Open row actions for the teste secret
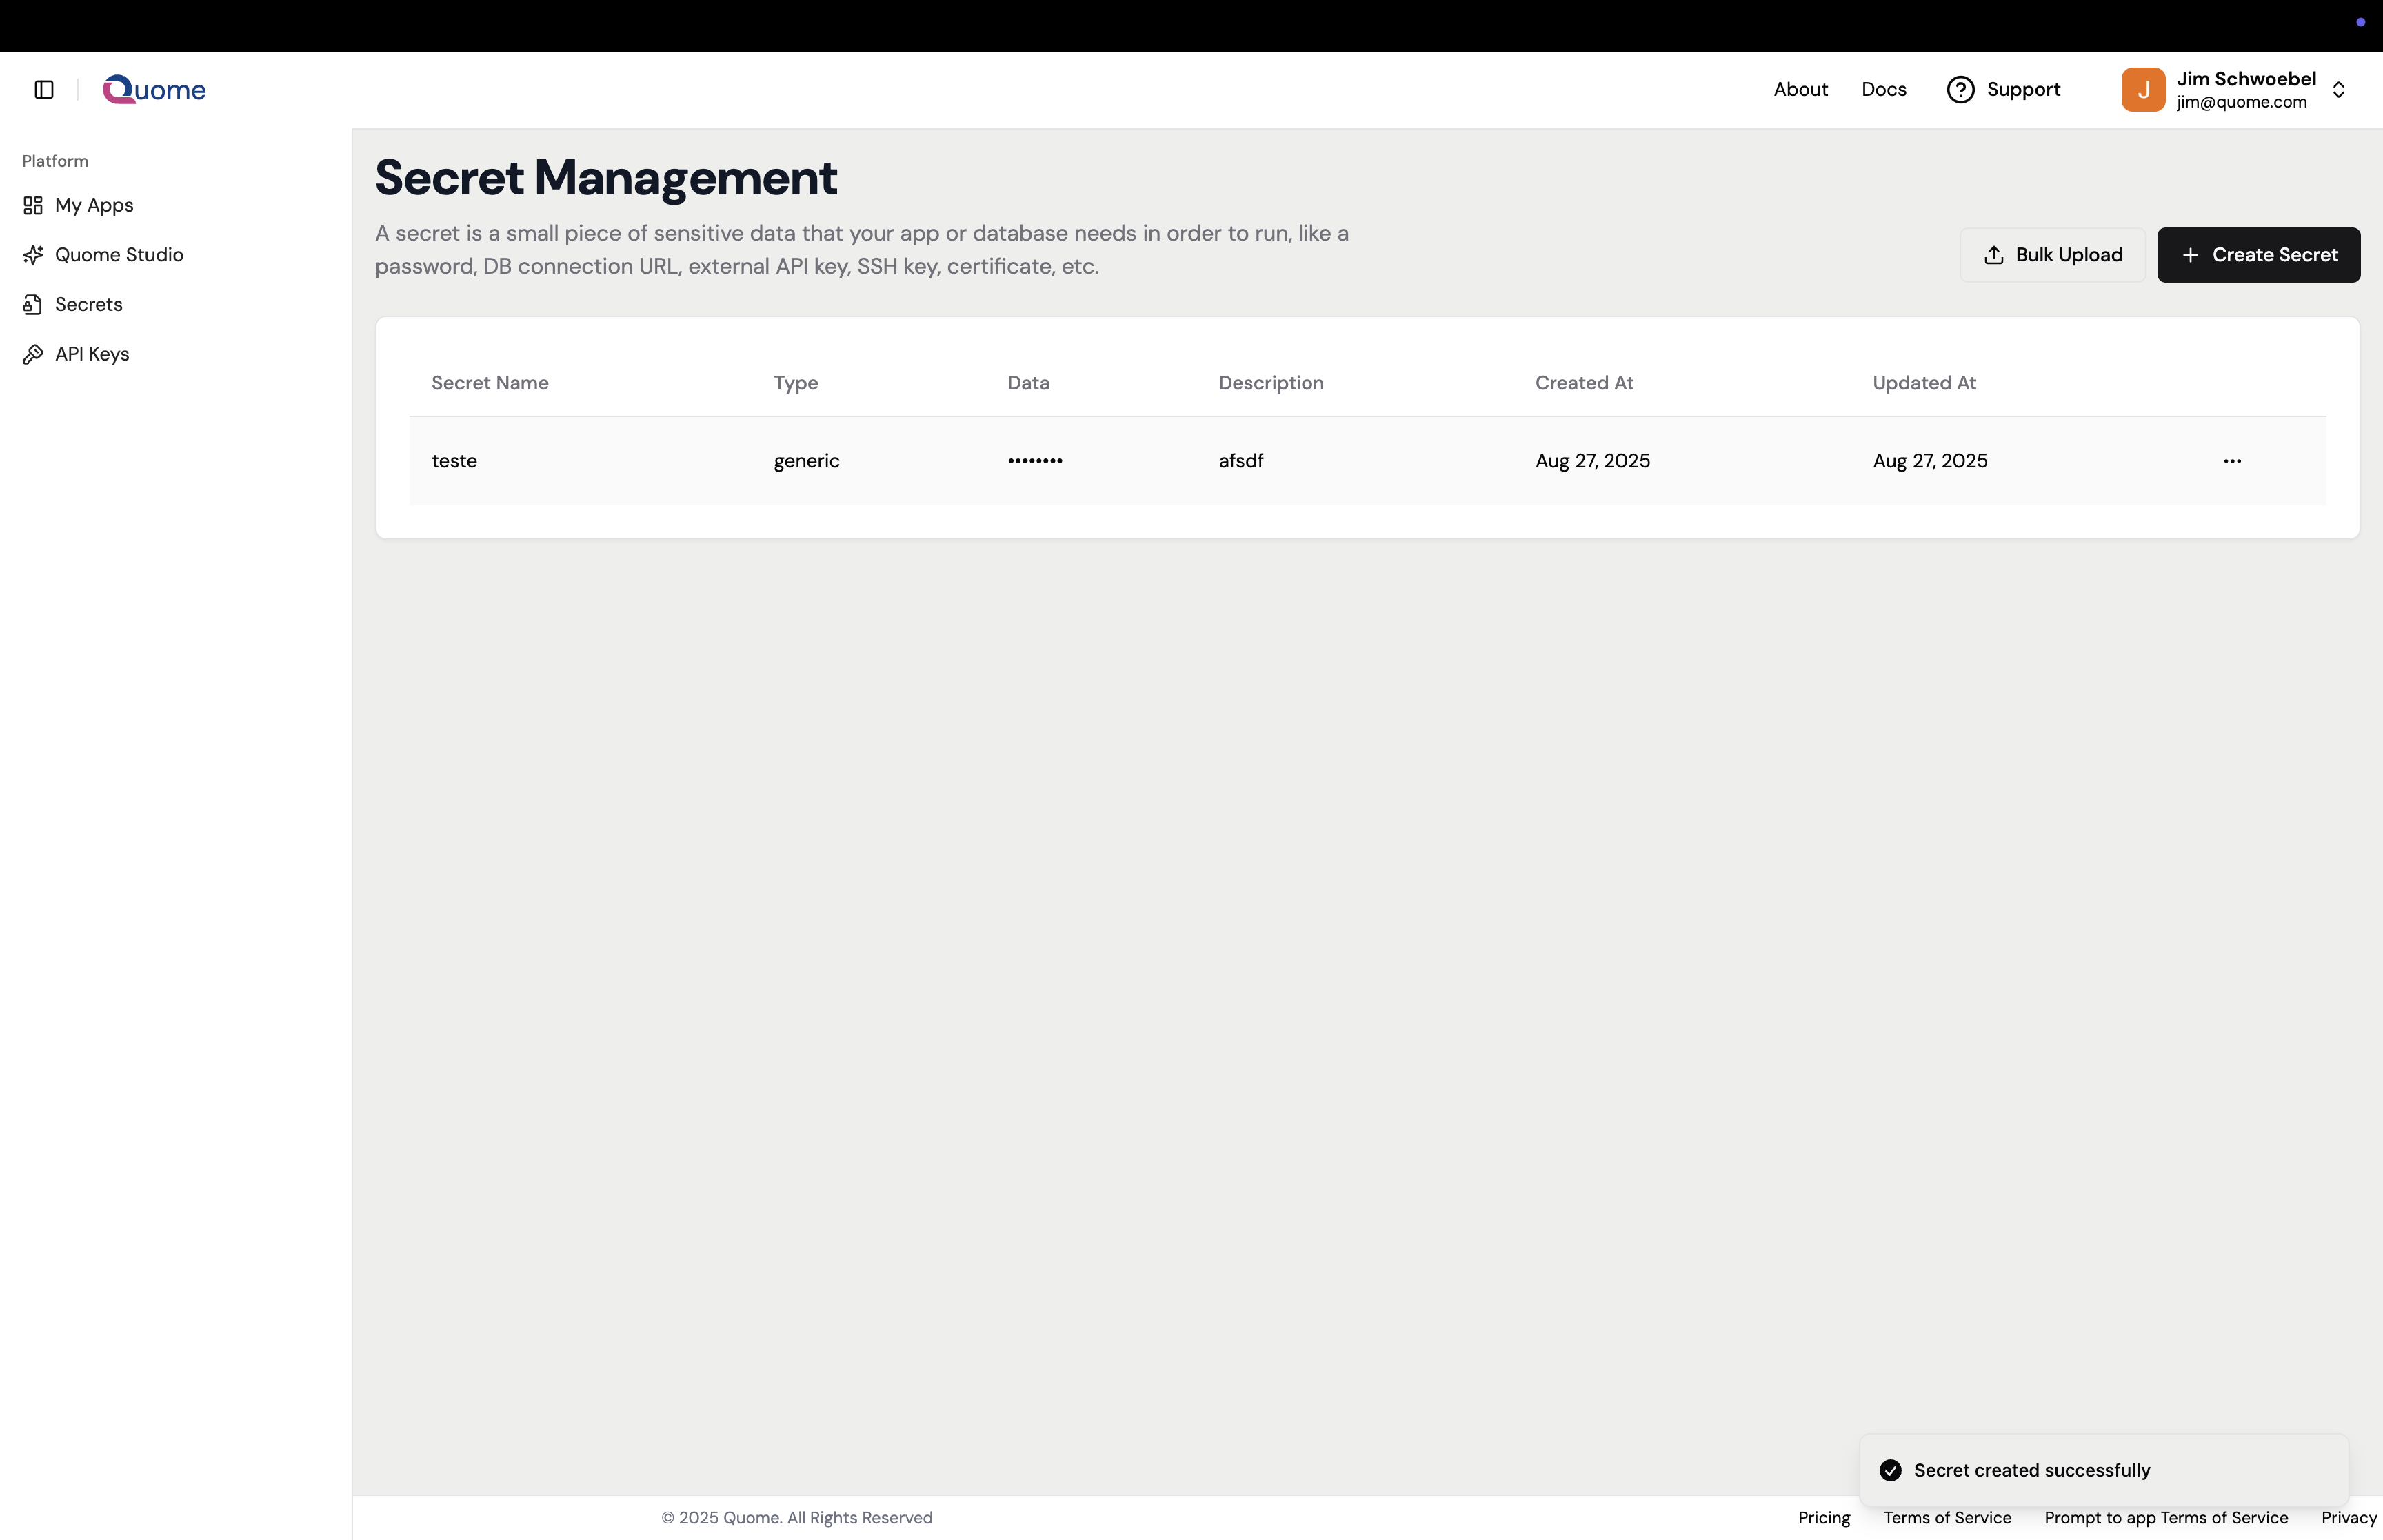The image size is (2383, 1540). pyautogui.click(x=2232, y=460)
